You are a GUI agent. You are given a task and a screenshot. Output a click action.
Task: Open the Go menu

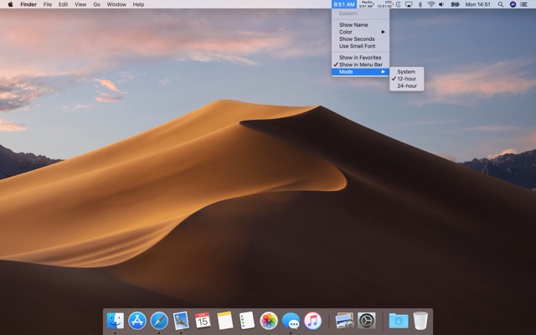click(97, 4)
